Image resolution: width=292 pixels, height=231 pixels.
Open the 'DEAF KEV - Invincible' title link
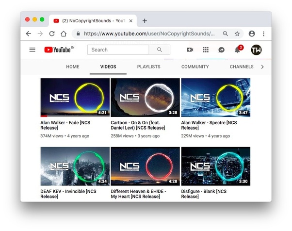[x=68, y=194]
